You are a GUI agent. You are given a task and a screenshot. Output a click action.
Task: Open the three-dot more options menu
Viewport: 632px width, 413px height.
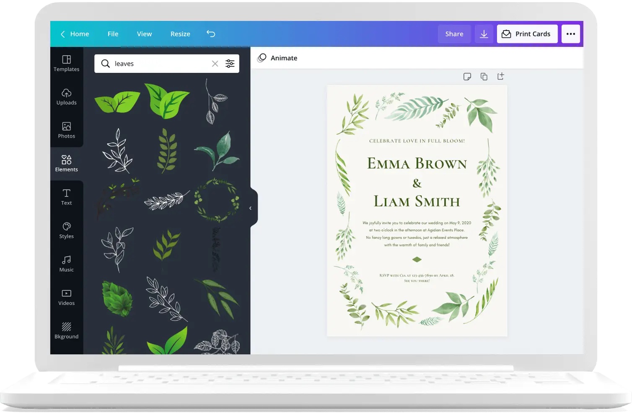tap(570, 34)
